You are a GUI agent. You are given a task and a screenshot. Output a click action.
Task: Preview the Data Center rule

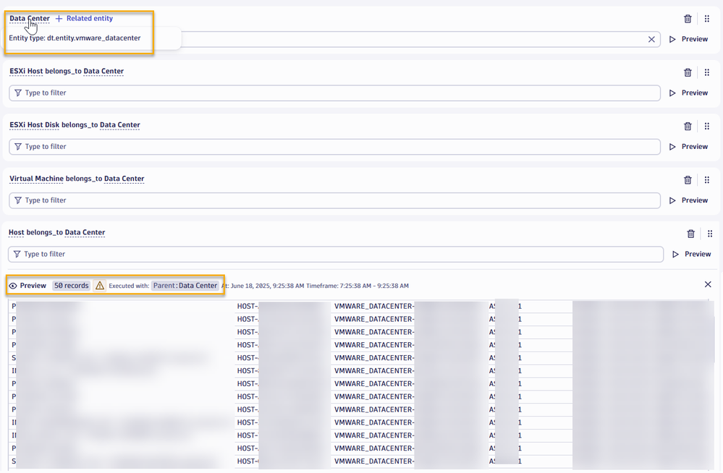click(x=688, y=39)
